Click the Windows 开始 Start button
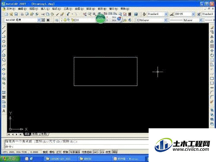Viewport: 216px width, 162px height. (x=10, y=159)
